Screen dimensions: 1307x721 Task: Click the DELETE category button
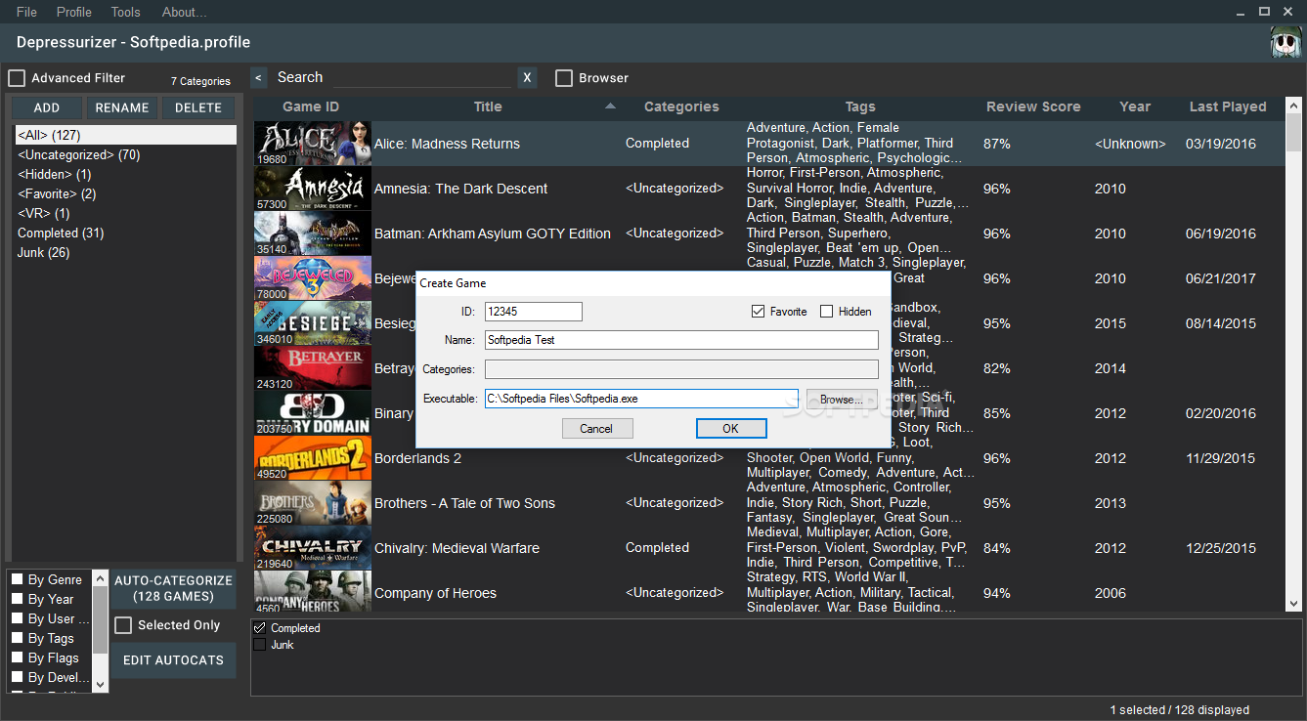pyautogui.click(x=198, y=107)
